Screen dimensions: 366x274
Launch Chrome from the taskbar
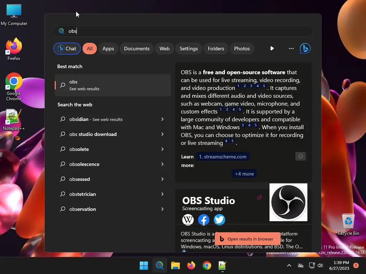(207, 265)
